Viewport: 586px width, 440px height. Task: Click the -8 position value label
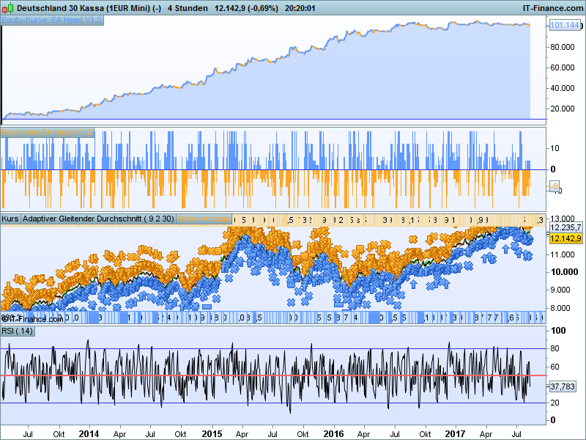tap(554, 186)
